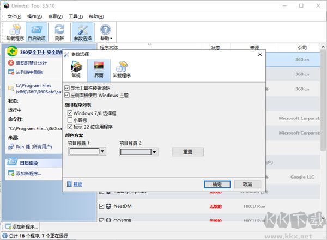Toggle 标示 32 位应用程序 checkbox
The height and width of the screenshot is (240, 327).
[x=70, y=127]
